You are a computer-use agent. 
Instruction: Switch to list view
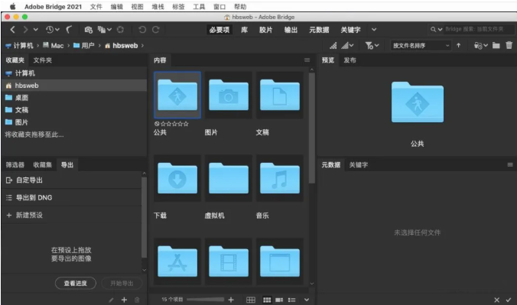tap(292, 300)
